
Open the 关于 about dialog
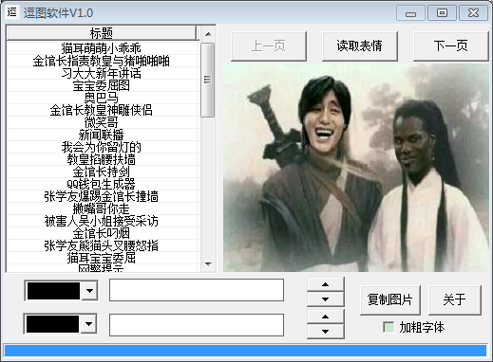click(x=455, y=299)
